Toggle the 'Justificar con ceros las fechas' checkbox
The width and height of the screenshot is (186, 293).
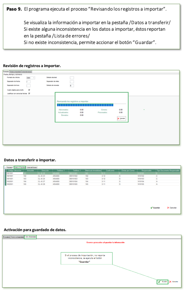coord(29,93)
